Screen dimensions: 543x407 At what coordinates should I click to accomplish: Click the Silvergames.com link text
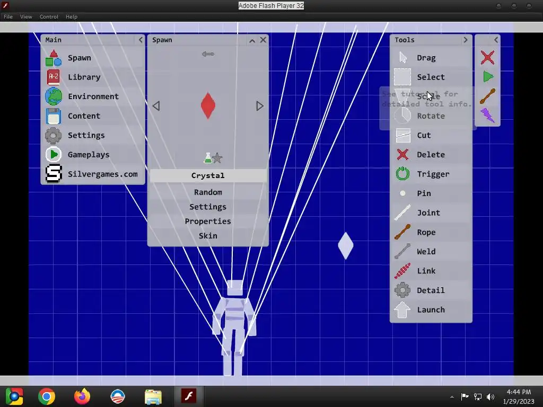102,174
